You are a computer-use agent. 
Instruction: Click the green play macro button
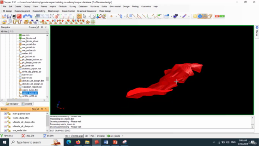tap(222, 16)
